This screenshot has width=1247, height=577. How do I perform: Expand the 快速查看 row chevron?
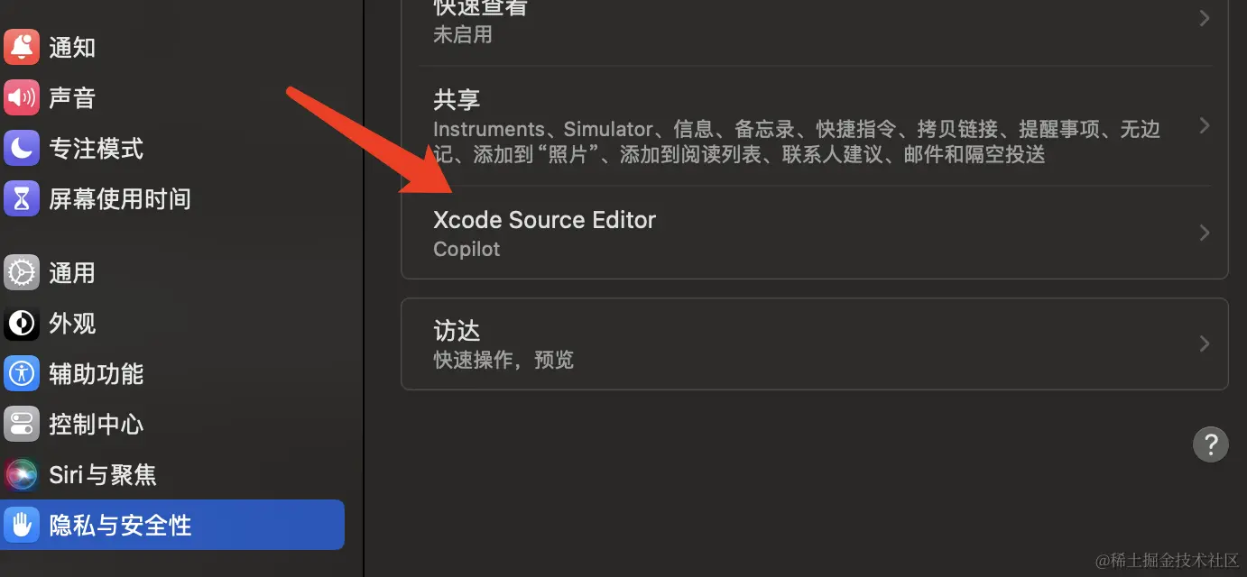(1205, 18)
